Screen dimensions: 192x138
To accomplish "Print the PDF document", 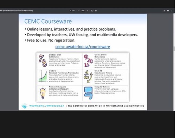I will point(168,11).
